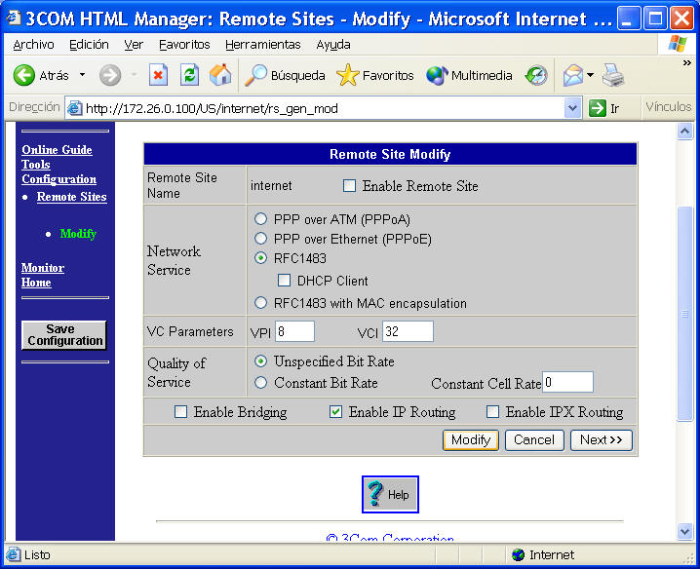The image size is (700, 569).
Task: Open the mail options dropdown arrow
Action: pos(590,75)
